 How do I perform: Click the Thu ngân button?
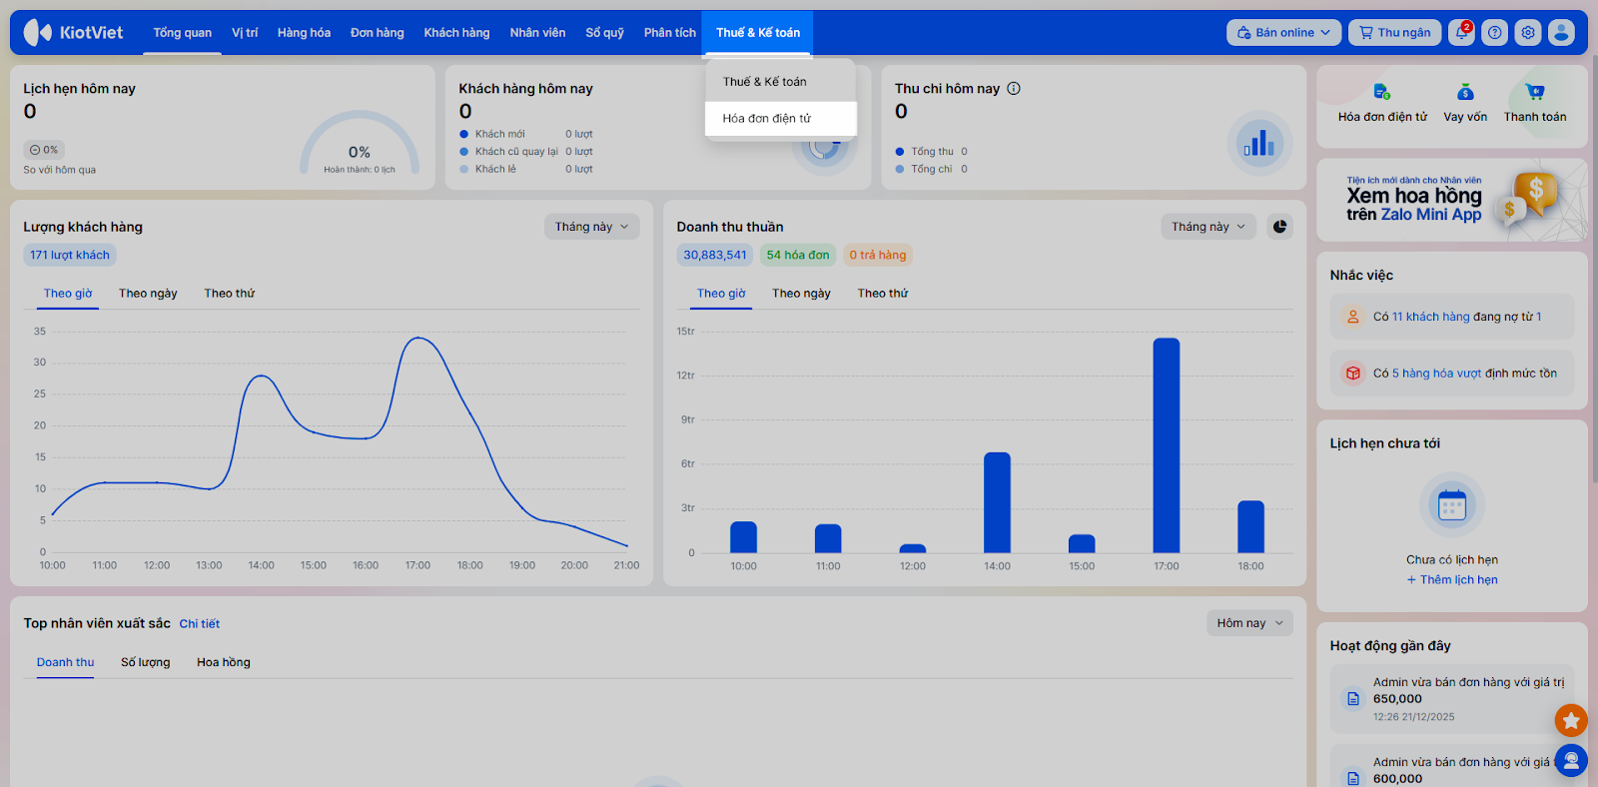(x=1394, y=33)
